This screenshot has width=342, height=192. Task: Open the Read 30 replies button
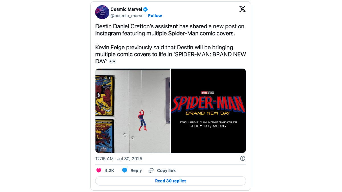click(171, 181)
